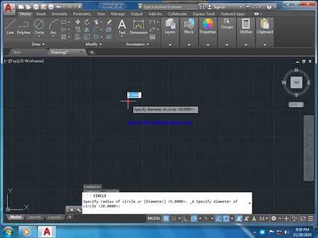Screen dimensions: 318x238
Task: Select the Polyline tool
Action: [x=23, y=26]
